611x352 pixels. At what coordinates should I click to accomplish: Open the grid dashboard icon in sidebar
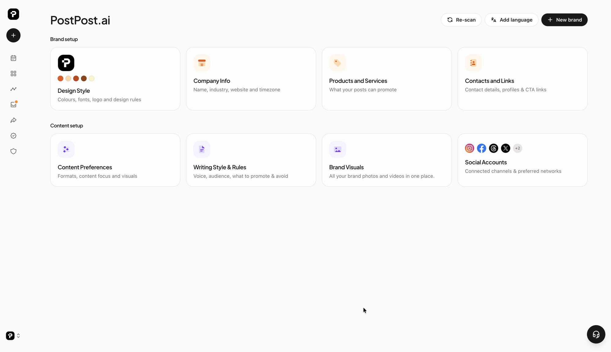point(13,74)
